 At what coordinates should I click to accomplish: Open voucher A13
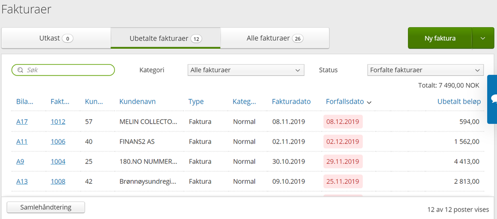point(22,181)
